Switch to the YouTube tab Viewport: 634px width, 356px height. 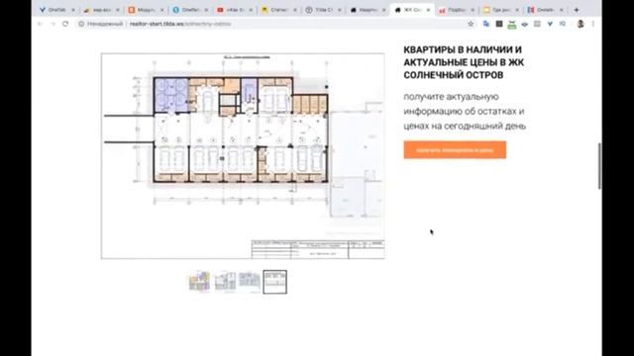pos(235,10)
